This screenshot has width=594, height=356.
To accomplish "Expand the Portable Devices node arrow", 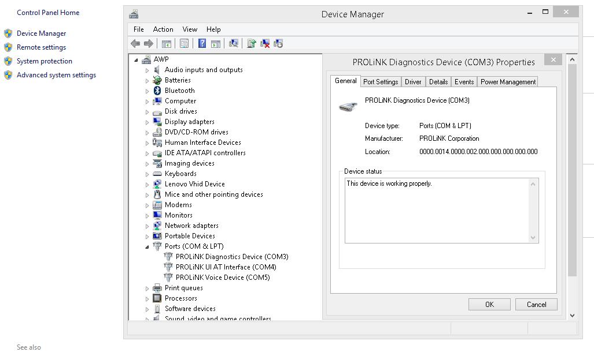I will pos(147,237).
